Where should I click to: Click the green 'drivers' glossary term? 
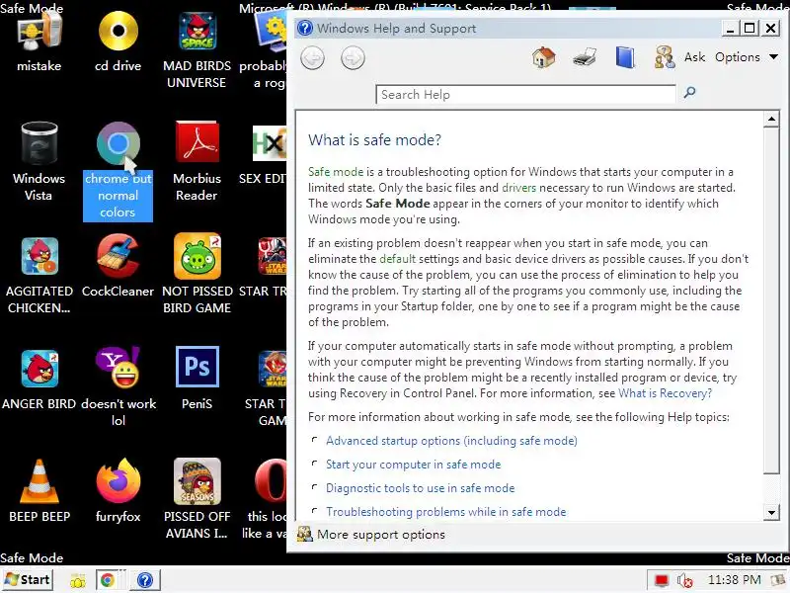click(x=519, y=188)
